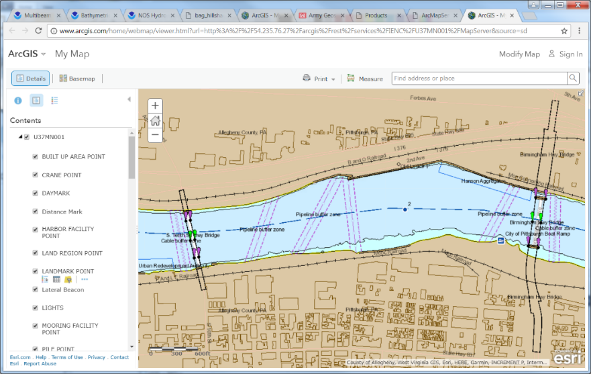Show the About this map panel
The width and height of the screenshot is (591, 374).
tap(18, 101)
